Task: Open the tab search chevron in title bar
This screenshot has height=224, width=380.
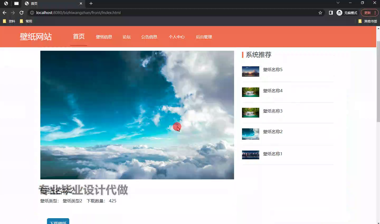Action: click(338, 3)
